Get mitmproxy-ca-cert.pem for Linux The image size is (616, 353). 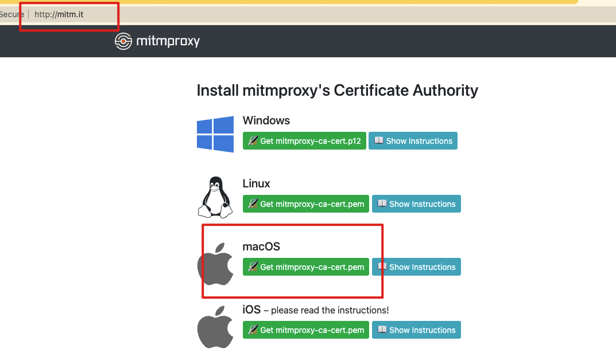(x=306, y=204)
